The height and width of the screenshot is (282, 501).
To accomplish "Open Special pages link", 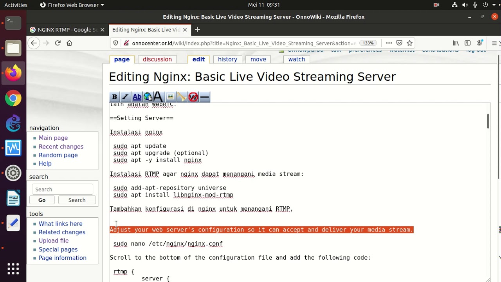I will (58, 249).
